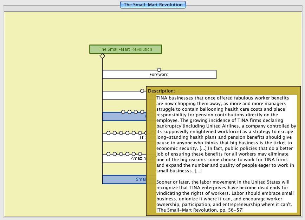Select the 'Amazing' chapter node

tap(124, 159)
